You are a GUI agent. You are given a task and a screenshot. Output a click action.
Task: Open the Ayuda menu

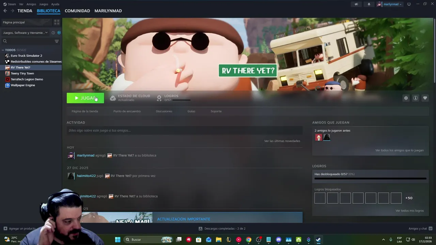(55, 4)
